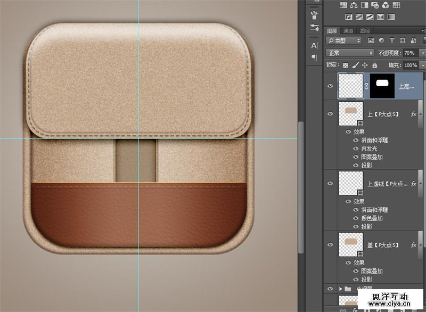Switch to the 路径 tab
Screen dimensions: 426x312
click(365, 31)
